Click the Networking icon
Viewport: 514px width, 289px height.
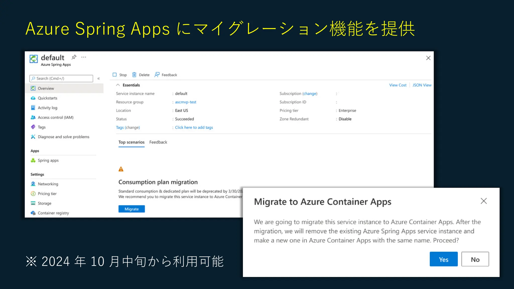[x=33, y=184]
